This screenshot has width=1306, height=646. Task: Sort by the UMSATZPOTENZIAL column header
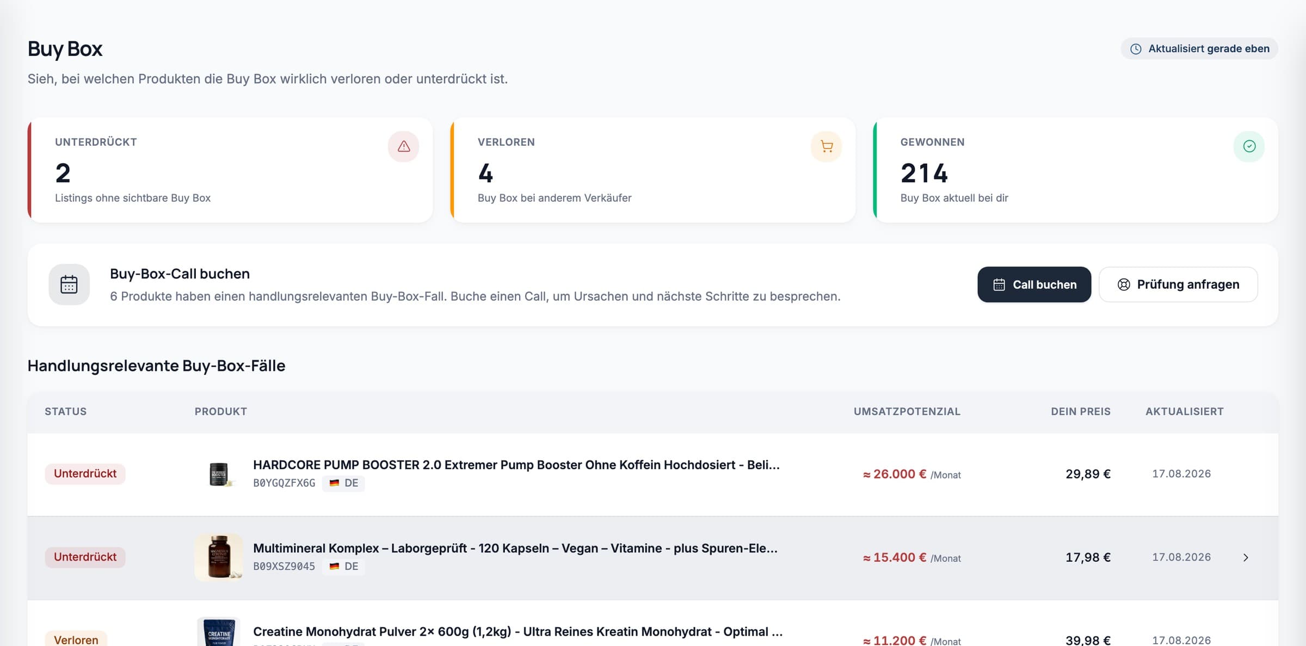pos(907,412)
